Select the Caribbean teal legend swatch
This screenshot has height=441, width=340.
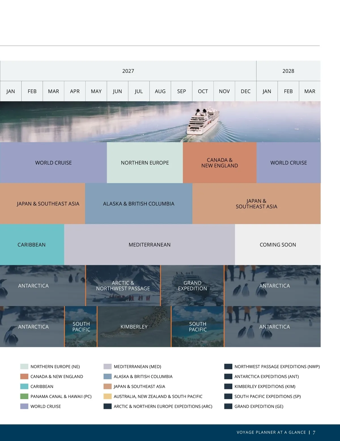pos(24,386)
